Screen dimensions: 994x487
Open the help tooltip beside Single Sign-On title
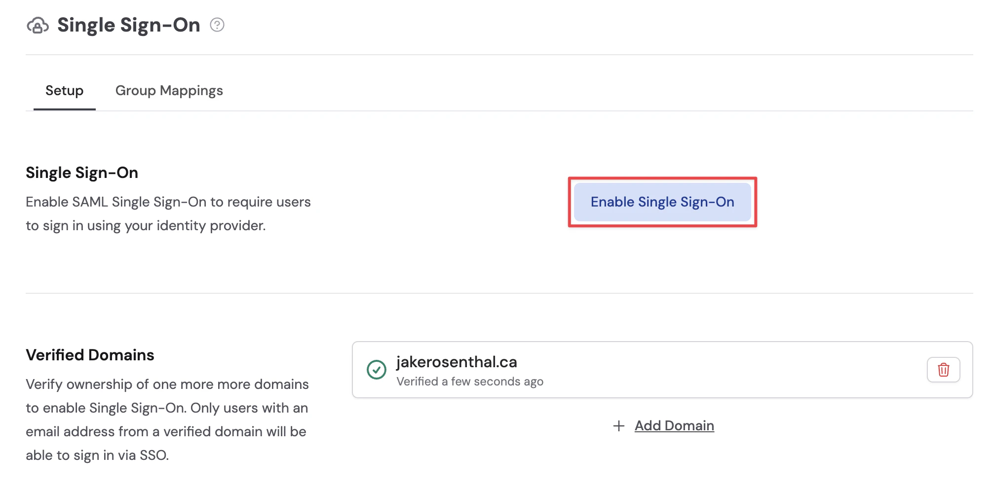point(217,25)
